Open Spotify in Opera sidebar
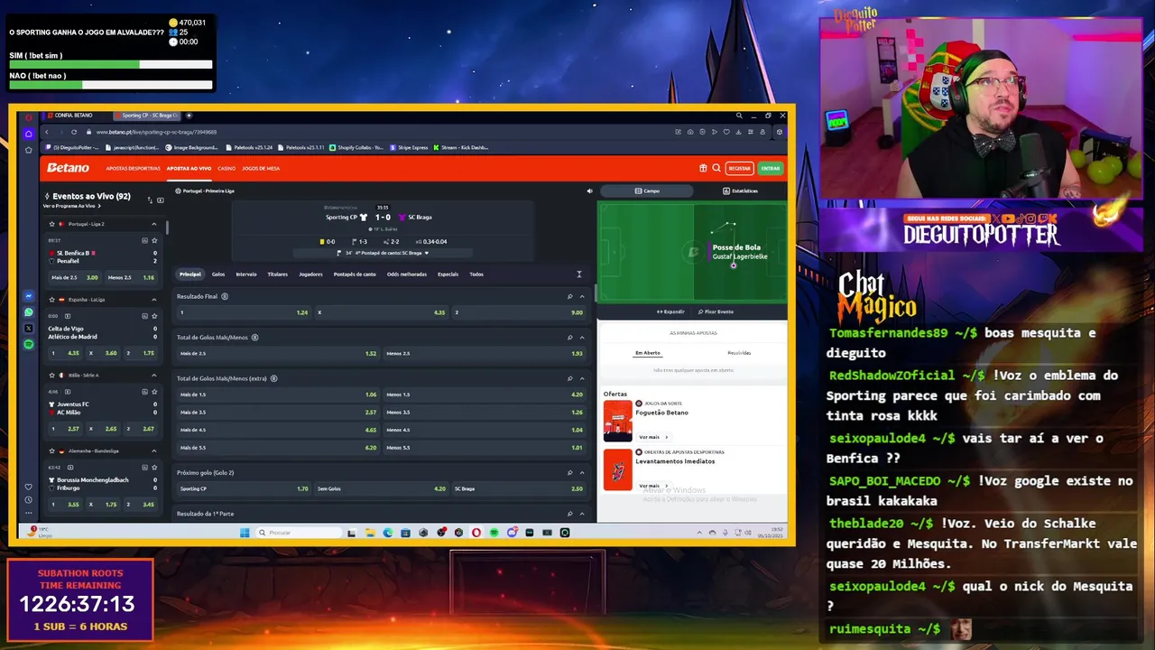1155x650 pixels. pos(29,345)
